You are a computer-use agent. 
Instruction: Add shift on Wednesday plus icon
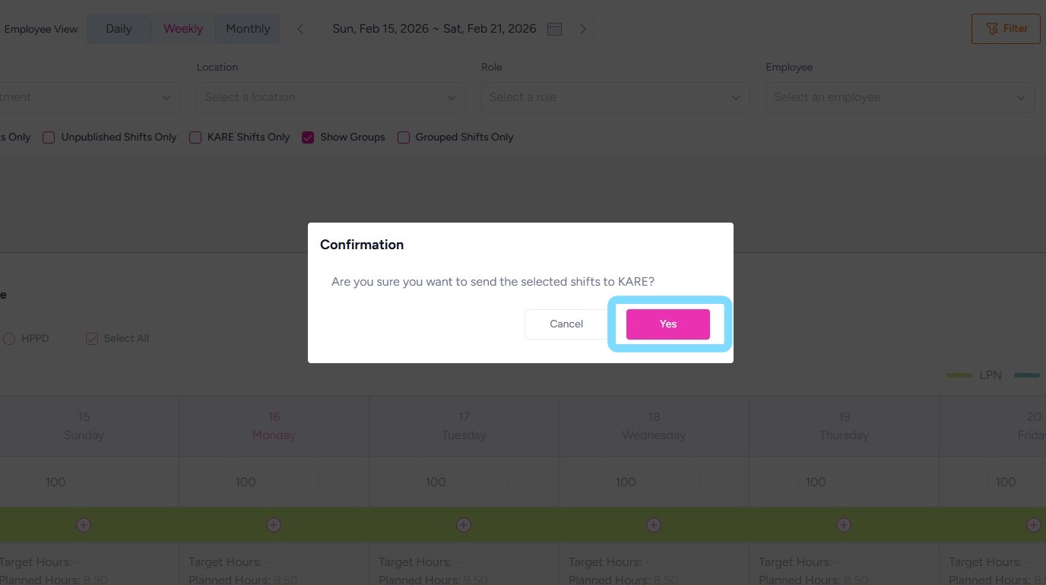[654, 525]
